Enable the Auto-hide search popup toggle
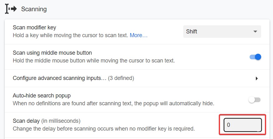 point(254,100)
